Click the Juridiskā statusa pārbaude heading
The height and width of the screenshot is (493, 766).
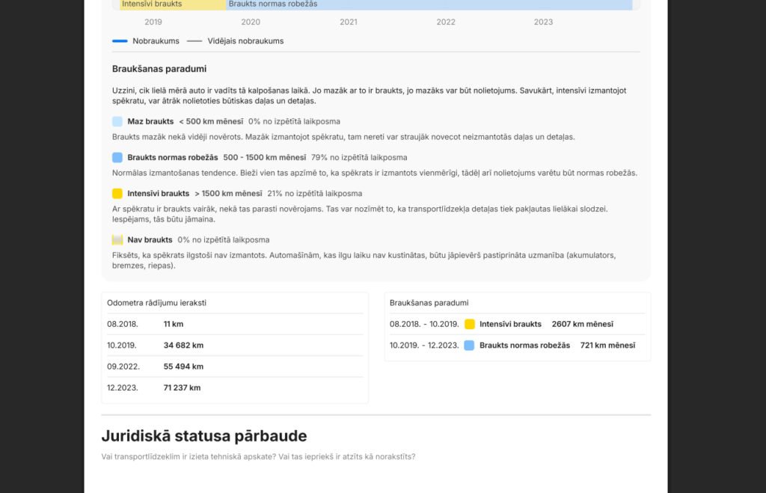pyautogui.click(x=204, y=436)
